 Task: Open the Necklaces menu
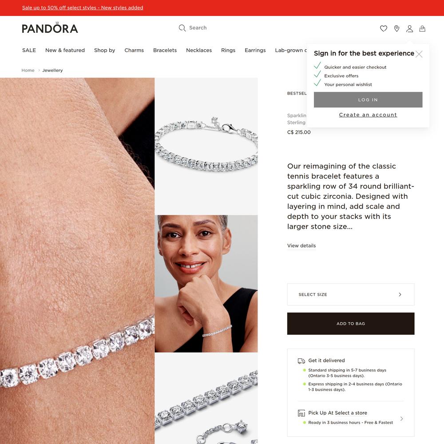(199, 50)
